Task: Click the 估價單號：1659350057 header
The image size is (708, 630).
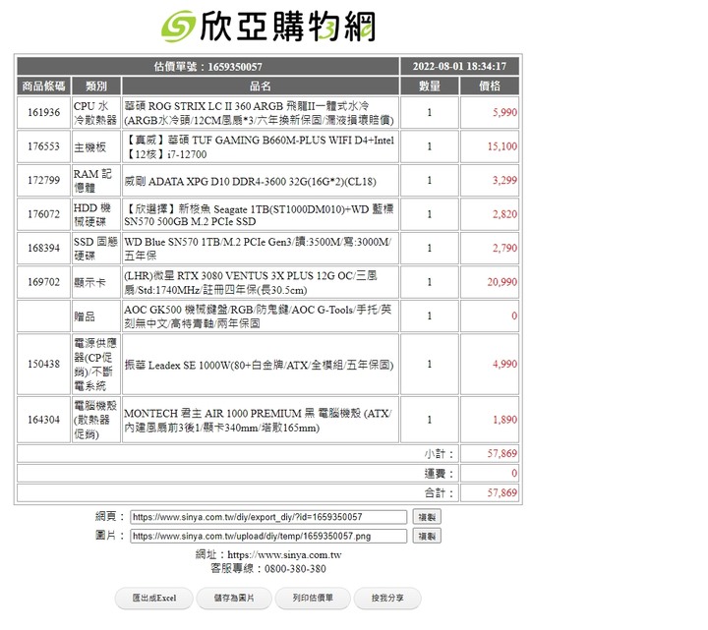Action: click(207, 66)
